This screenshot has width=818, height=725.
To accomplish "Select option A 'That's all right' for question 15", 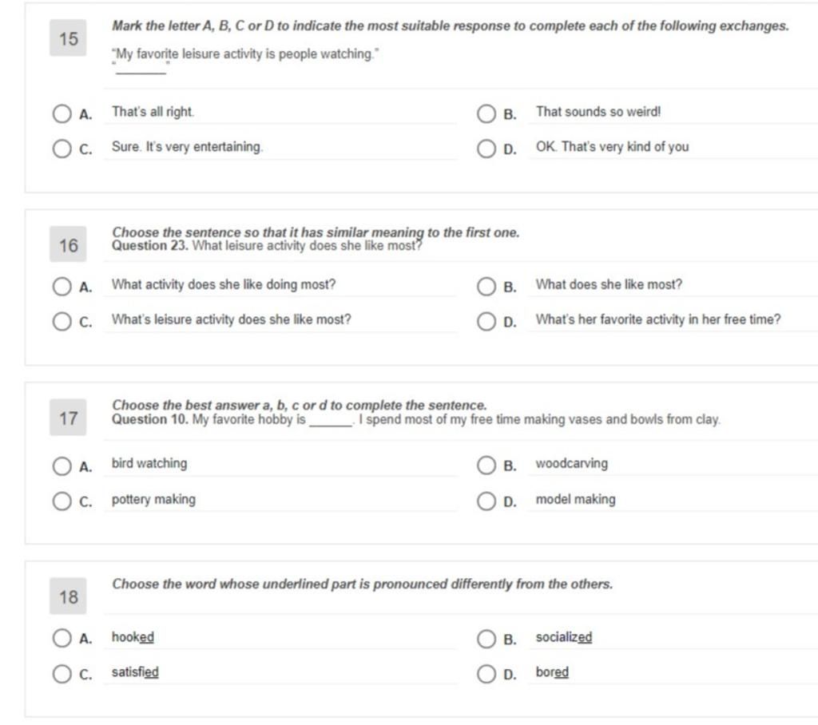I will pos(62,113).
